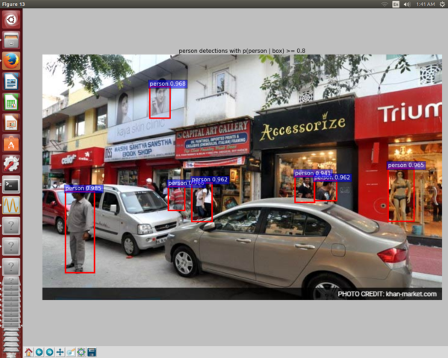This screenshot has width=448, height=358.
Task: Open the sound volume indicator menu
Action: coord(407,4)
